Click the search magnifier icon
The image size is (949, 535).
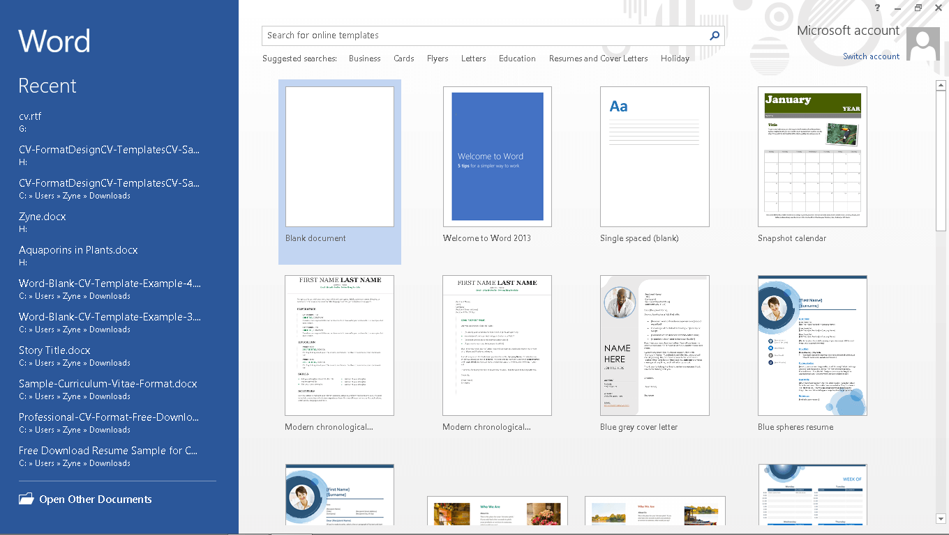(x=715, y=36)
